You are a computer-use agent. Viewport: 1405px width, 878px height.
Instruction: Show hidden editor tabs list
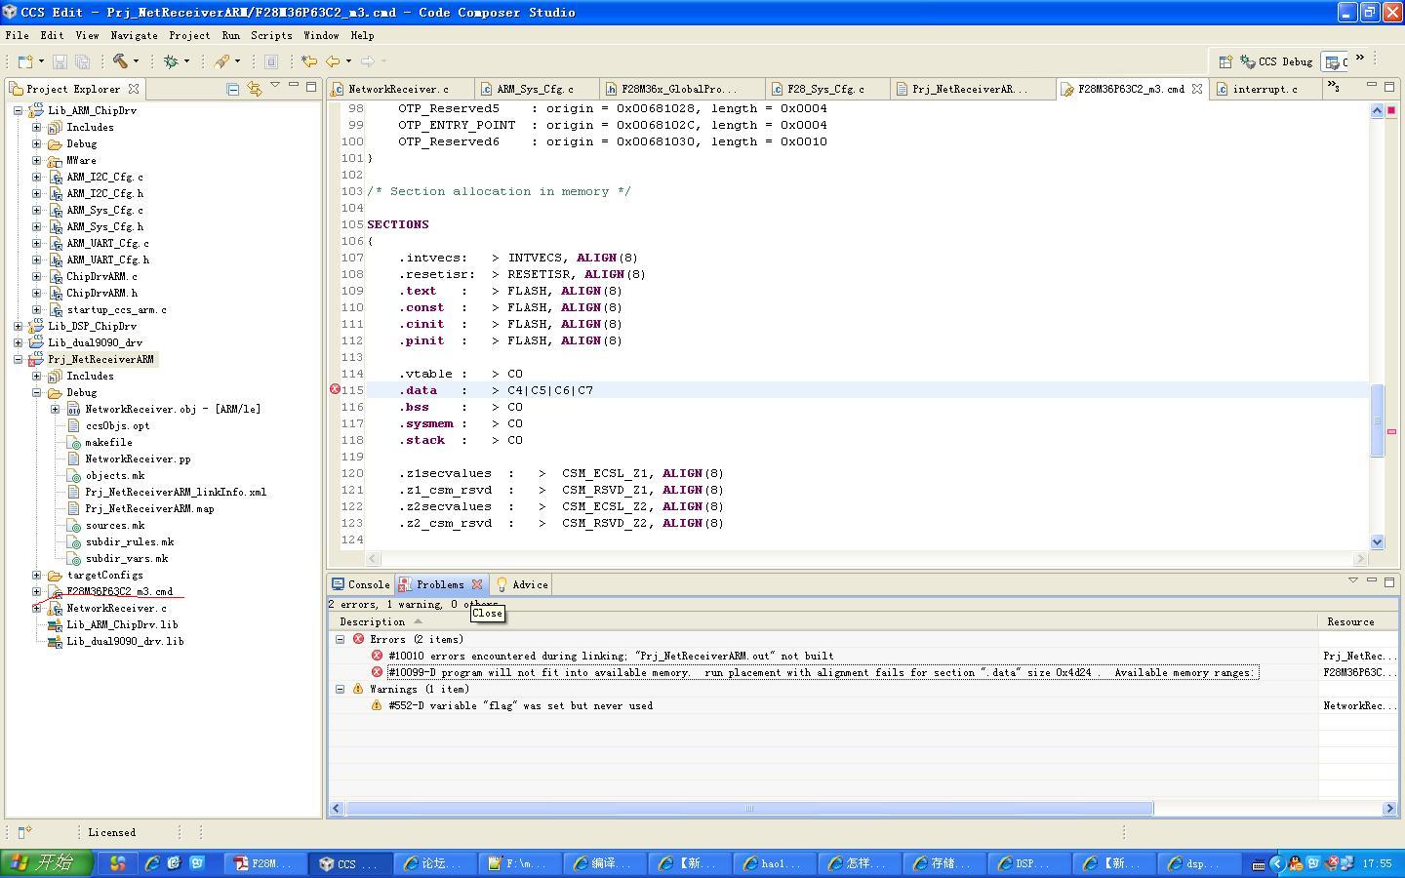click(1334, 88)
